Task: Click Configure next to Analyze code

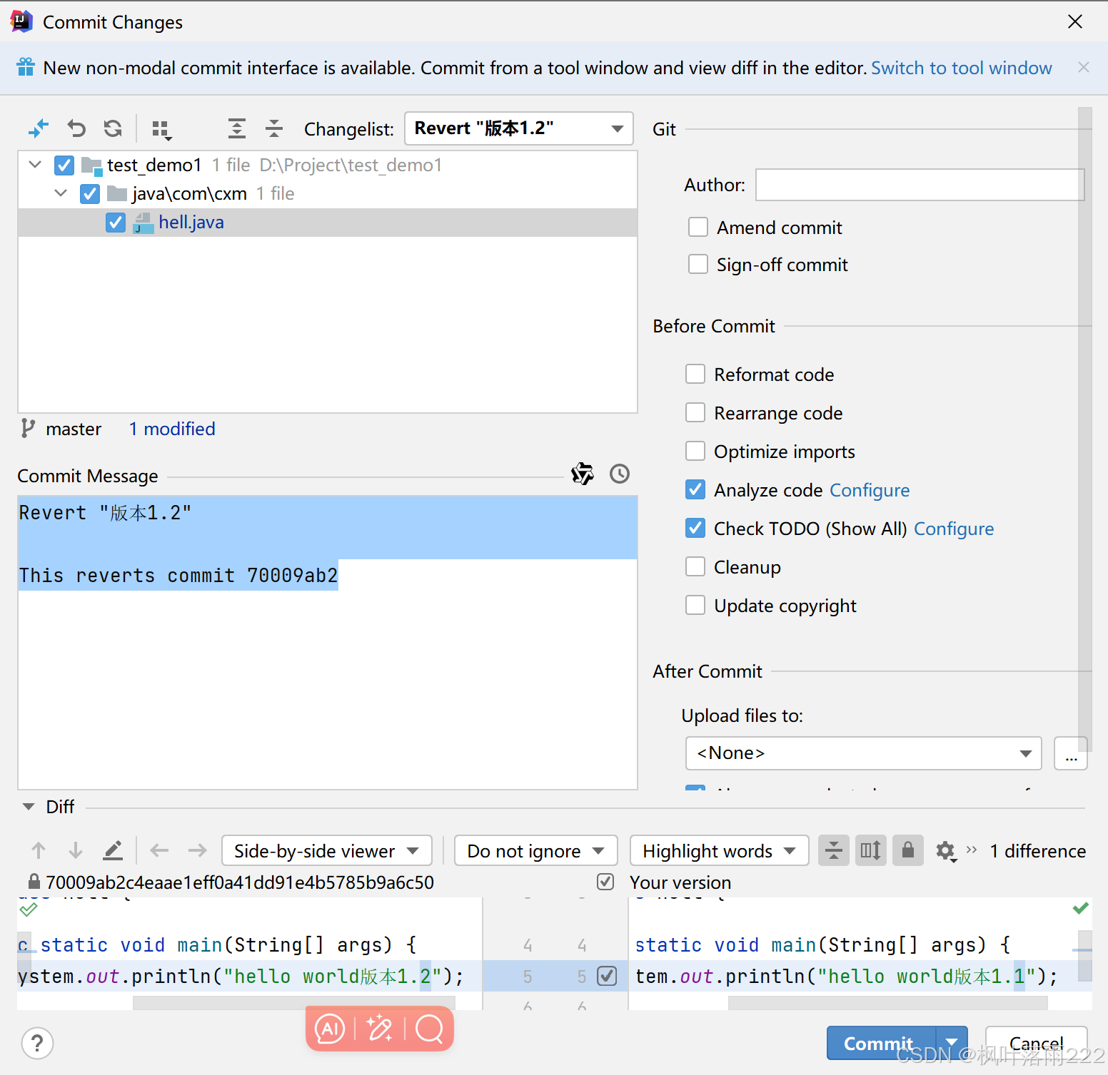Action: (x=869, y=490)
